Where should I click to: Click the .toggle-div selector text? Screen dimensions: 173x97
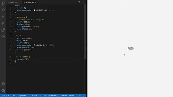point(20,17)
